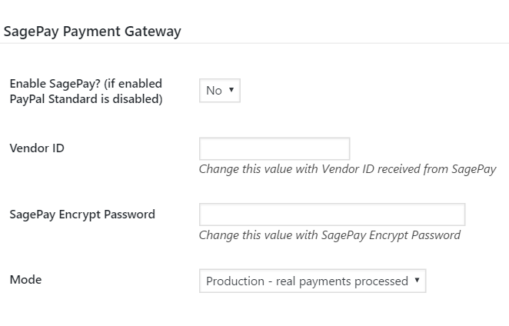The image size is (509, 326).
Task: Click the 'PayPal Standard is disabled' note
Action: [85, 99]
